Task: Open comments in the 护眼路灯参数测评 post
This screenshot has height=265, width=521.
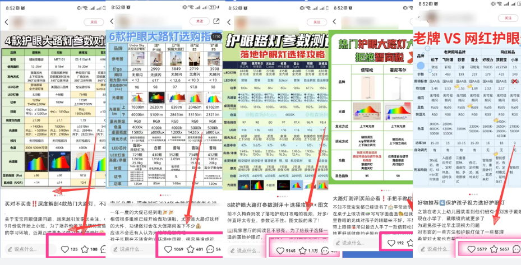Action: coord(325,251)
